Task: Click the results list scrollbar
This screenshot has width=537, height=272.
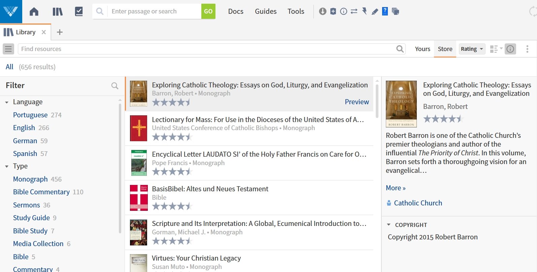Action: click(x=377, y=101)
